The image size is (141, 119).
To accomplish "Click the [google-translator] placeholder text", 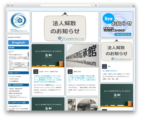I will coord(14,37).
